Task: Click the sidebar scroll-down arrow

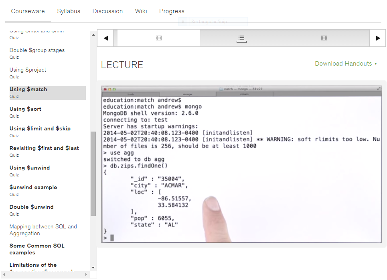Action: [93, 267]
